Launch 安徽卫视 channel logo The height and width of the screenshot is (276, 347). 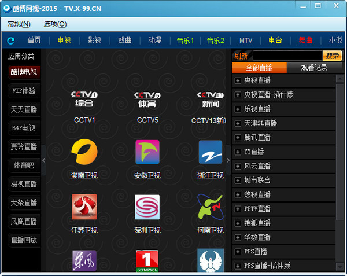147,152
